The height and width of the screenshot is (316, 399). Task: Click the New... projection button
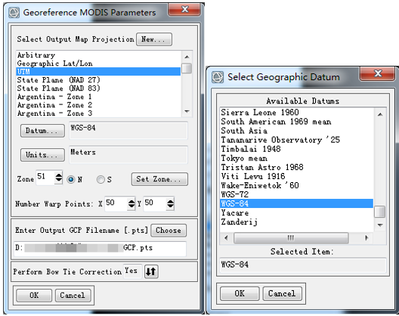(154, 39)
